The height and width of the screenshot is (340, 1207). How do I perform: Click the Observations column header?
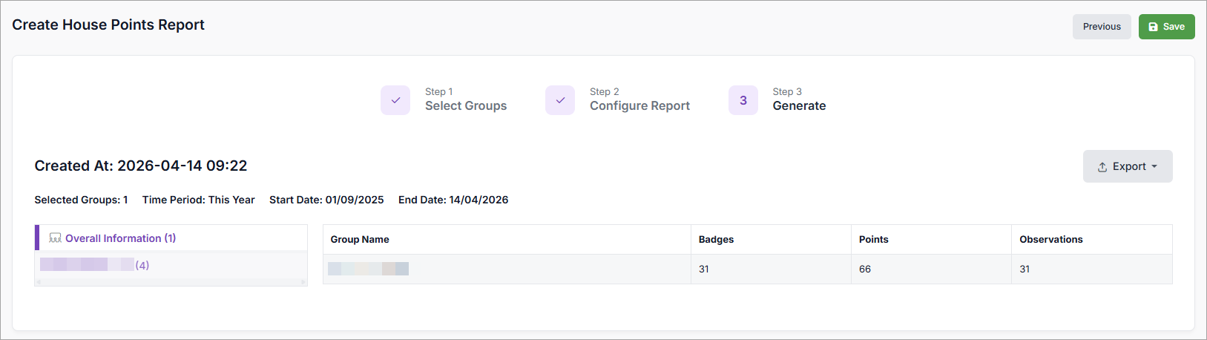(1050, 239)
